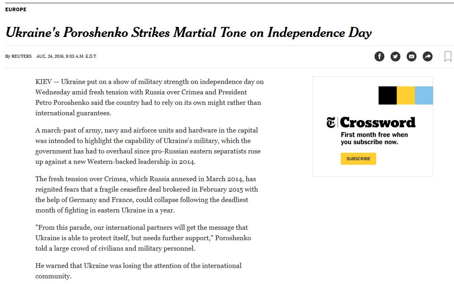This screenshot has width=454, height=284.
Task: Email this article via envelope icon
Action: coord(411,57)
